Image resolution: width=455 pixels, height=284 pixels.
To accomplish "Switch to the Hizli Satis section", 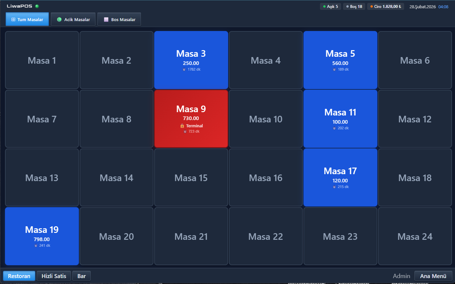I will pyautogui.click(x=54, y=276).
